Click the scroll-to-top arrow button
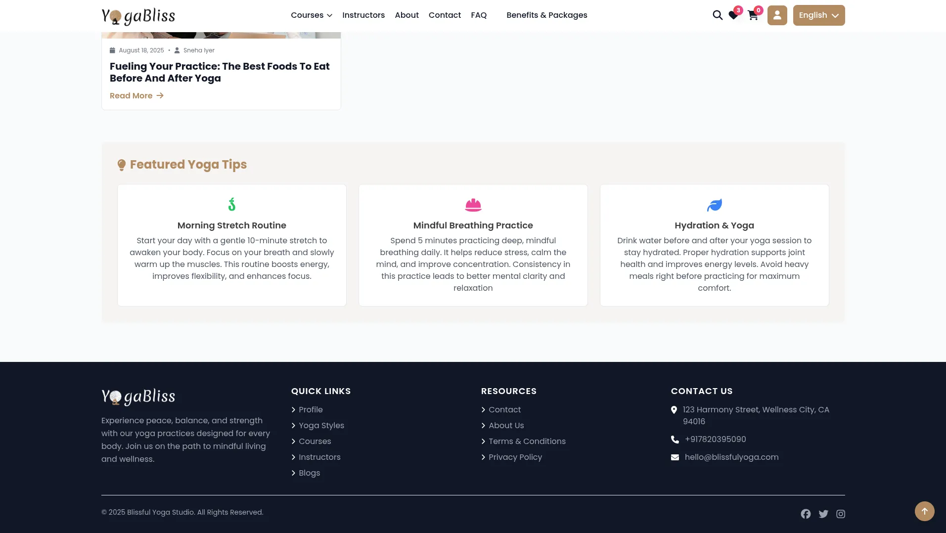Screen dimensions: 946x533 point(924,511)
